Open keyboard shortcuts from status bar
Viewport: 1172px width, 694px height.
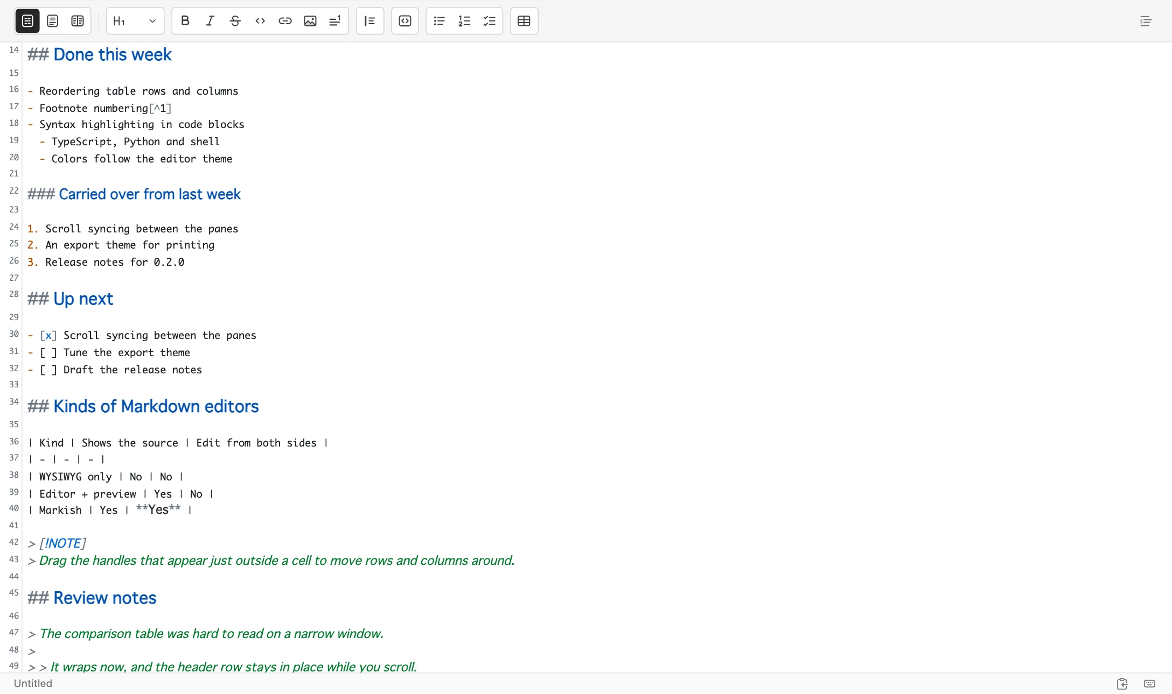[x=1149, y=684]
